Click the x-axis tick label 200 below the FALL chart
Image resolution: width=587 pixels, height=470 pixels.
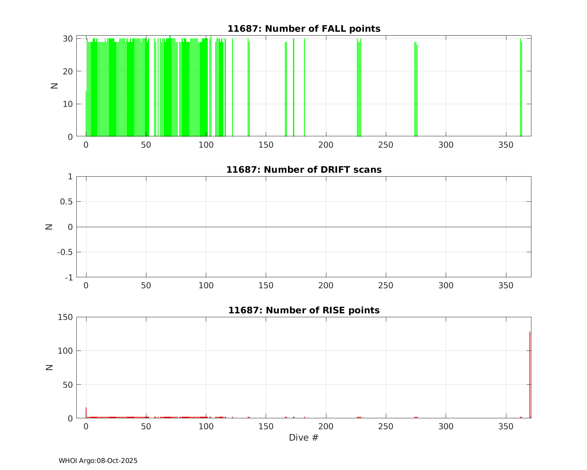coord(326,145)
